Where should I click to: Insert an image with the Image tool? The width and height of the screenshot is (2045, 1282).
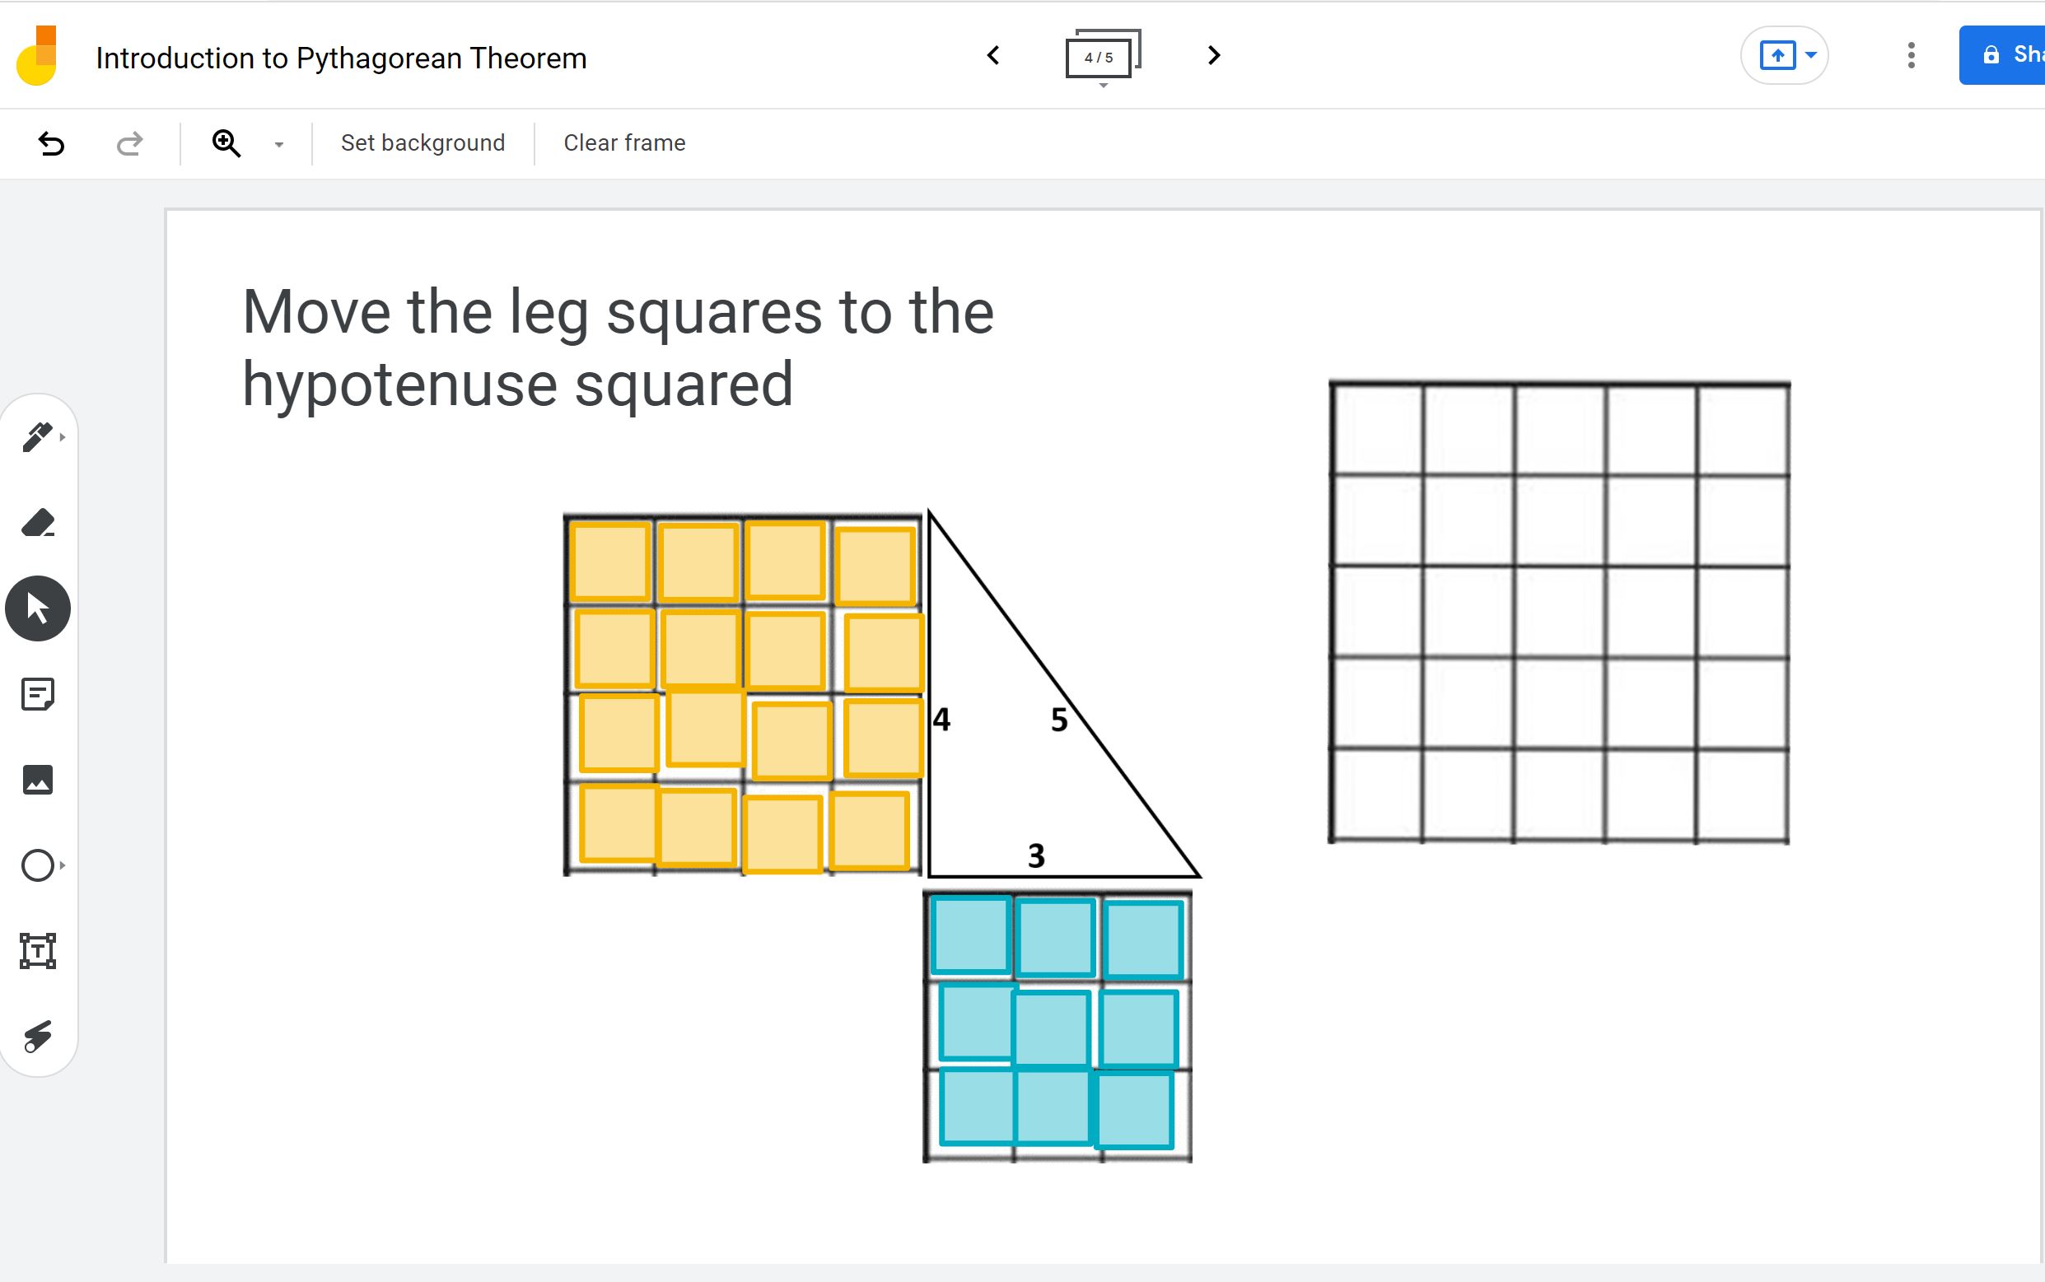click(37, 780)
